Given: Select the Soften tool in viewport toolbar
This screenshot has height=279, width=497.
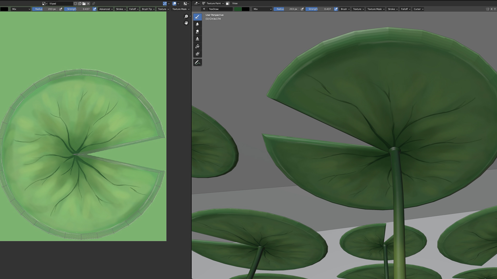Looking at the screenshot, I should [197, 24].
